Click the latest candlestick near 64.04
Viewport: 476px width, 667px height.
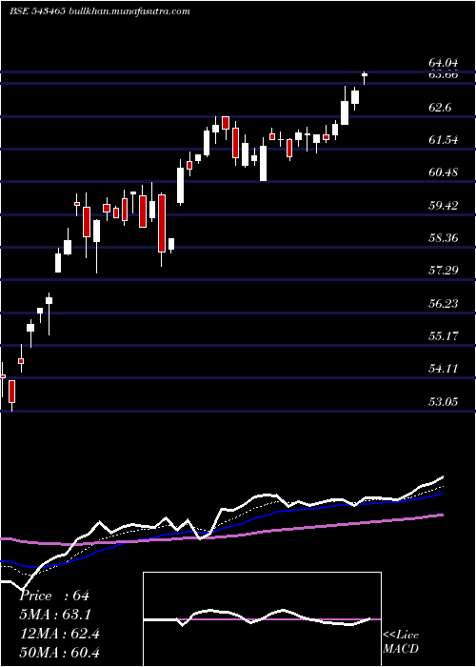pyautogui.click(x=365, y=77)
